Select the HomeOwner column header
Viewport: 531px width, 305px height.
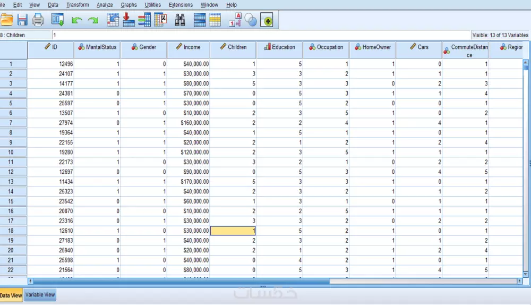pyautogui.click(x=373, y=50)
